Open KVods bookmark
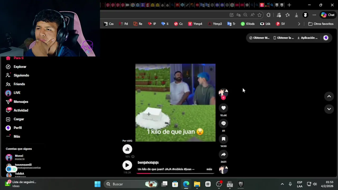 248,24
